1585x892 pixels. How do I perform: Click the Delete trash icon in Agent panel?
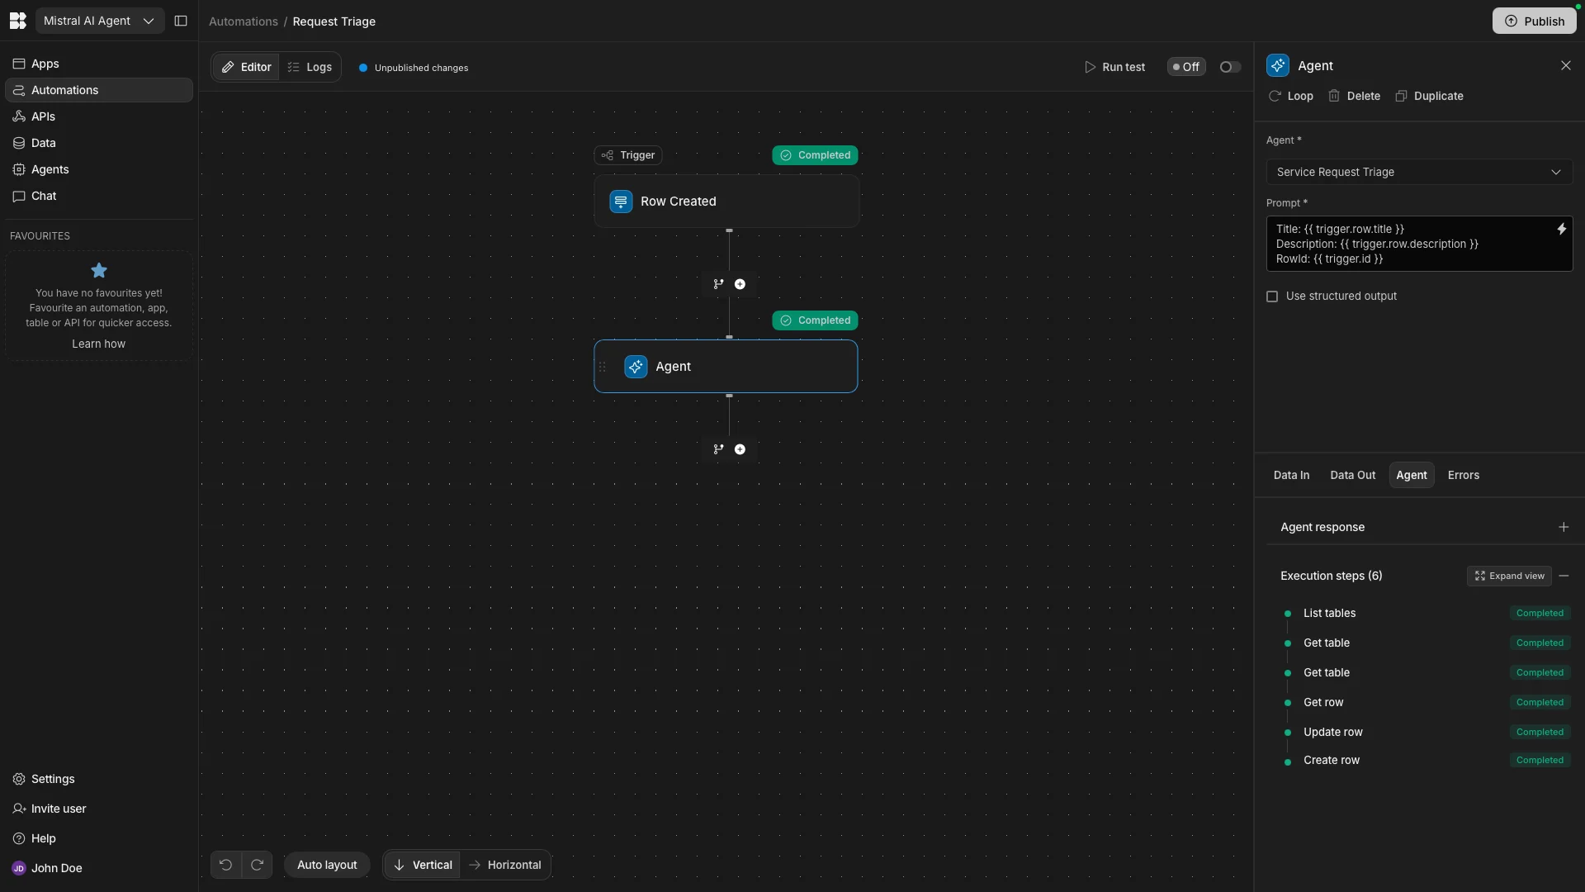coord(1334,96)
